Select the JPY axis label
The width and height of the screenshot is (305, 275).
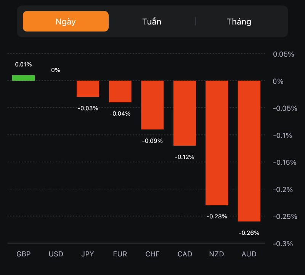coord(88,254)
